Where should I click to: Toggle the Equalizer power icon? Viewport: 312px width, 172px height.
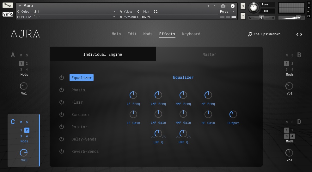coord(62,77)
